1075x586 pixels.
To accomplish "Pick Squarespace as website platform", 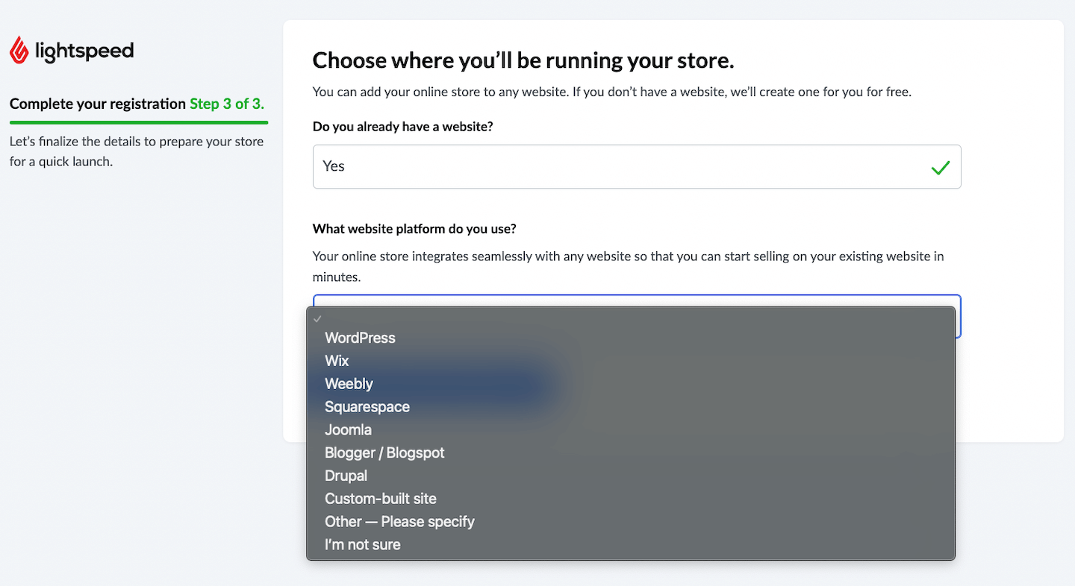I will pyautogui.click(x=631, y=407).
